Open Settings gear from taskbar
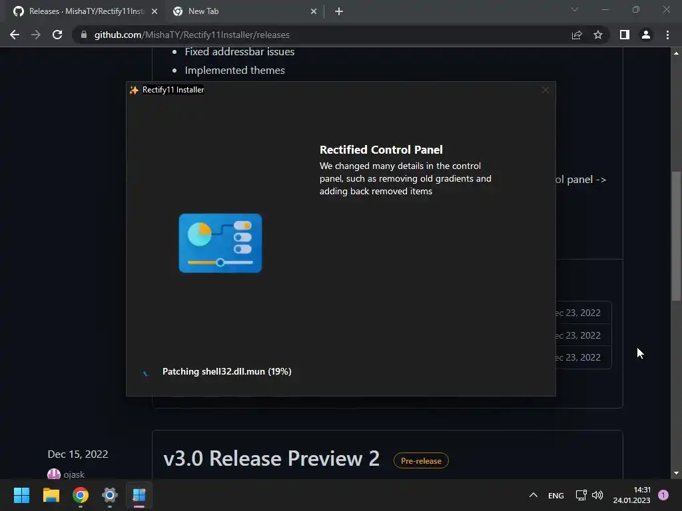Screen dimensions: 682x511 [110, 495]
